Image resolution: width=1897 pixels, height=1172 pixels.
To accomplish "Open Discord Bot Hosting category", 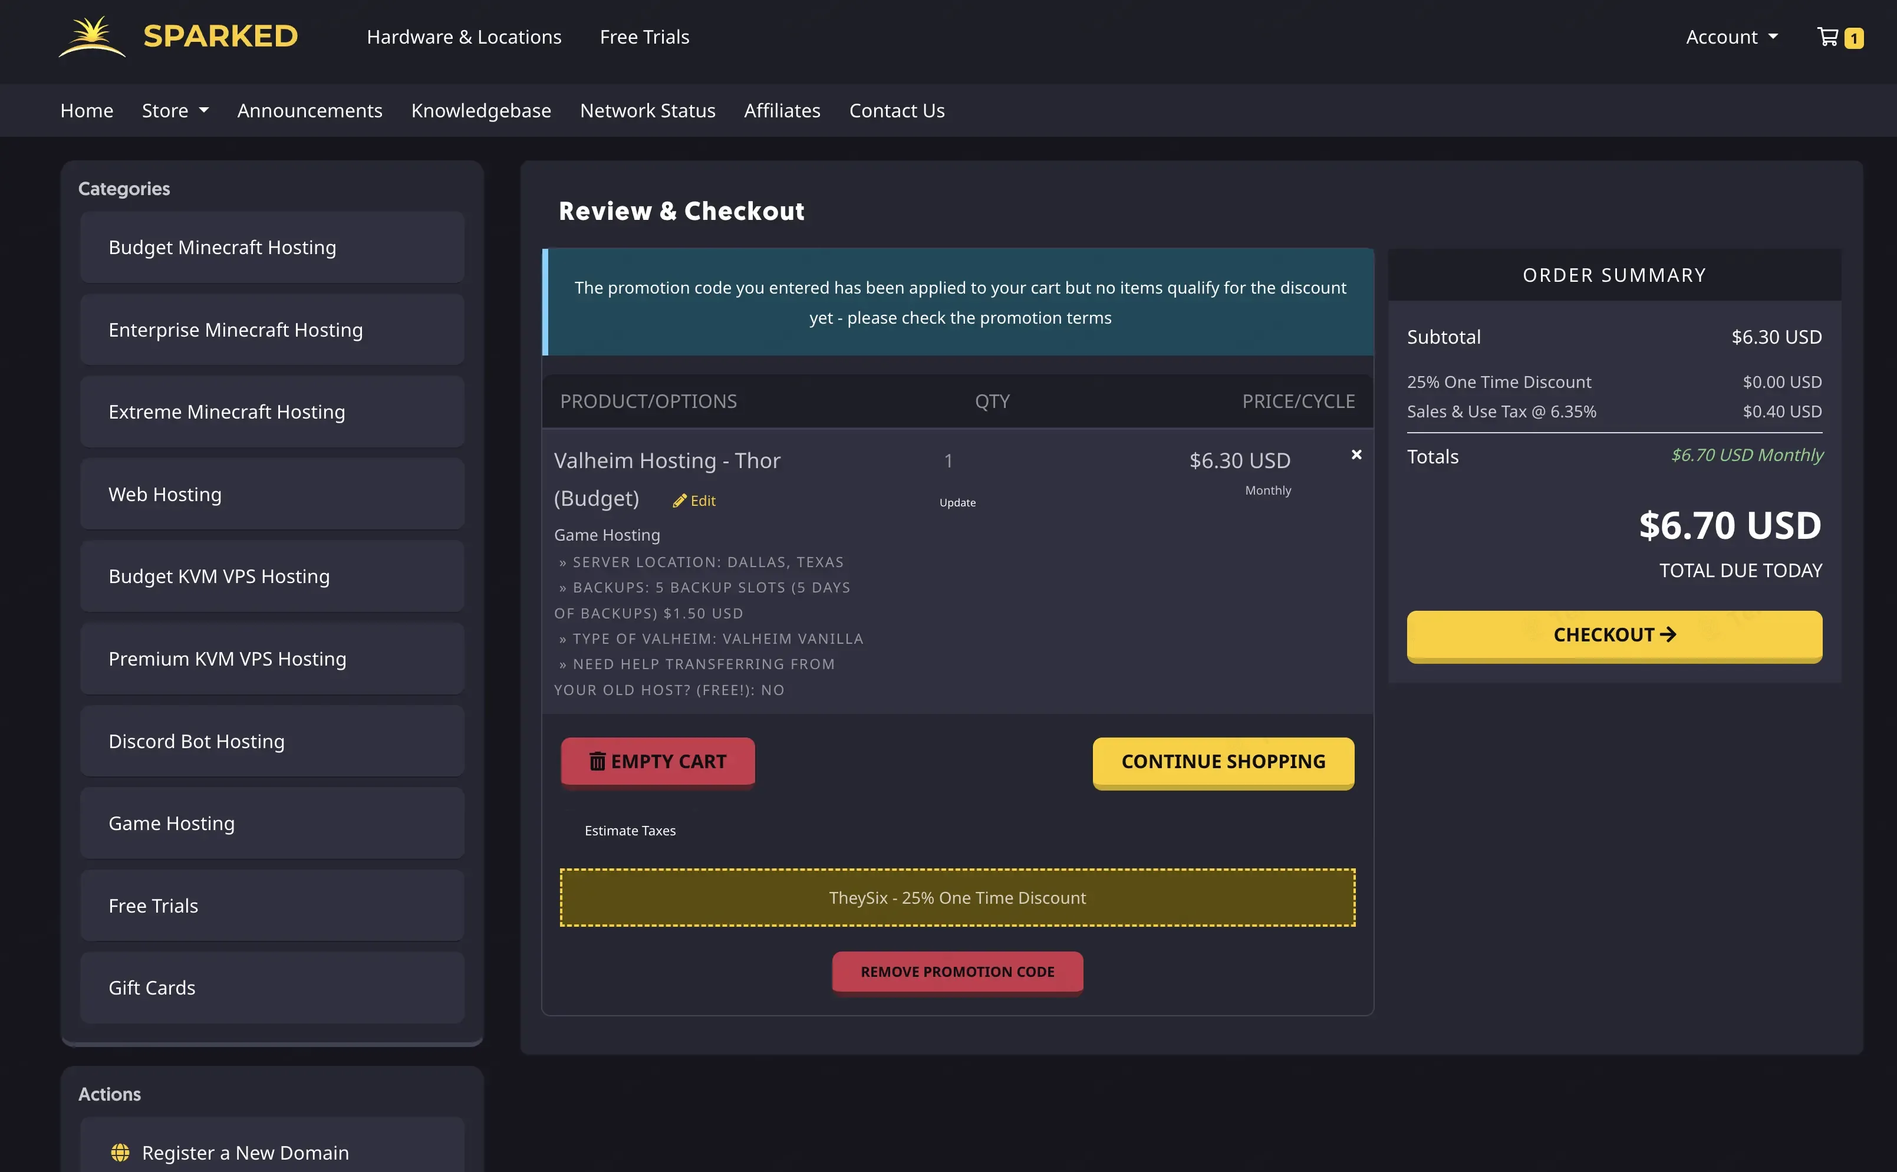I will coord(272,741).
